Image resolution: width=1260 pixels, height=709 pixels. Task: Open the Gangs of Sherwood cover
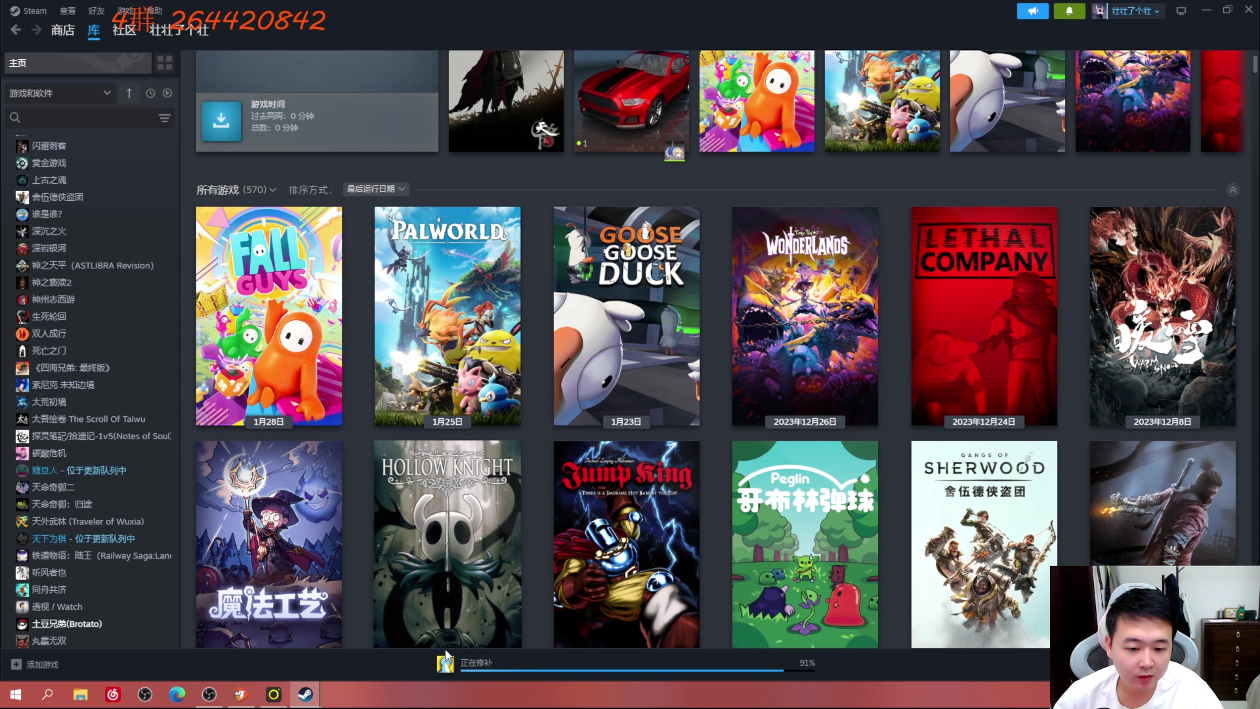(984, 544)
